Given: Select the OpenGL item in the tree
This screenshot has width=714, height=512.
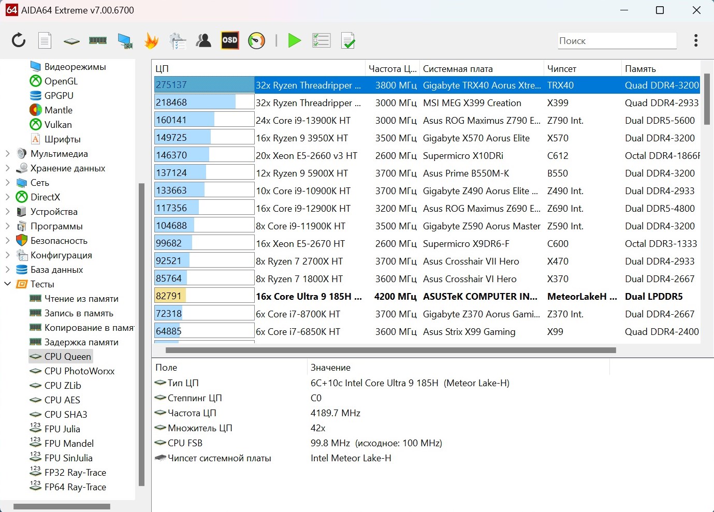Looking at the screenshot, I should (61, 81).
